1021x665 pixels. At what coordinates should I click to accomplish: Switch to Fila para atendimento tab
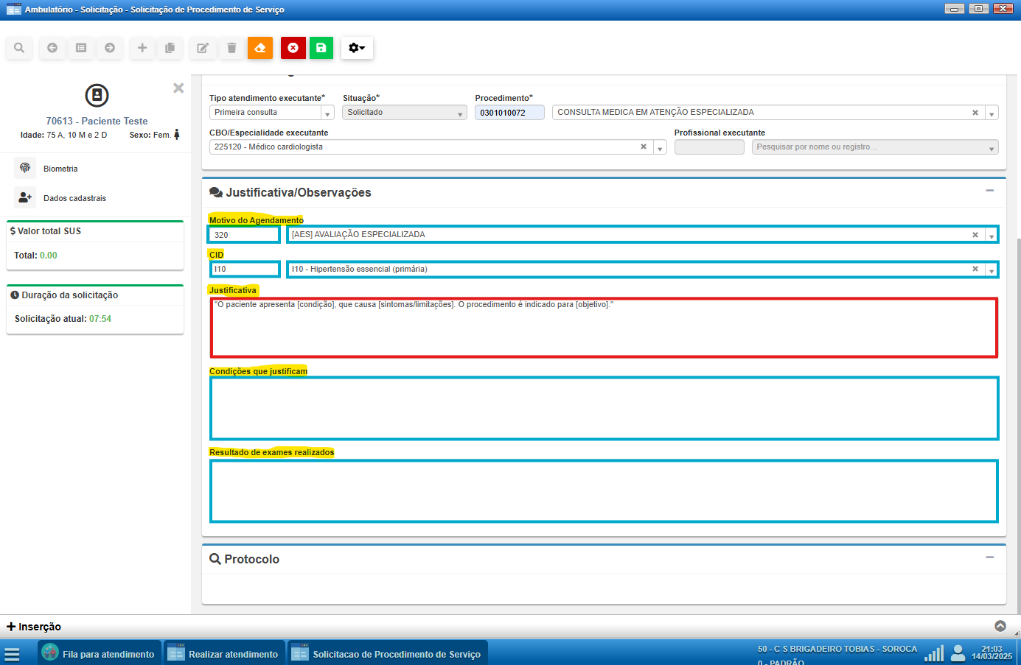(99, 654)
